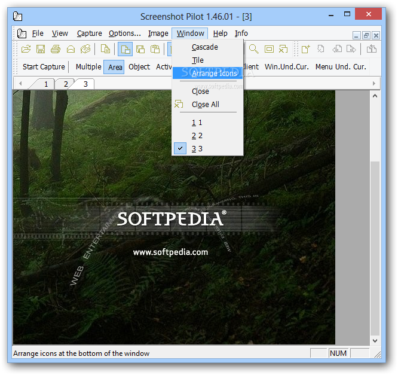Switch to window '2 2' in menu
398x375 pixels.
click(x=207, y=136)
